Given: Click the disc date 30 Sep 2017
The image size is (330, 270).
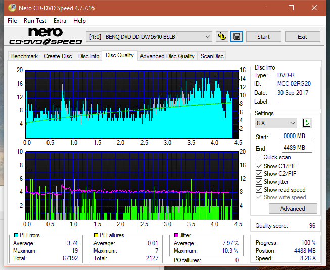Looking at the screenshot, I should point(293,93).
